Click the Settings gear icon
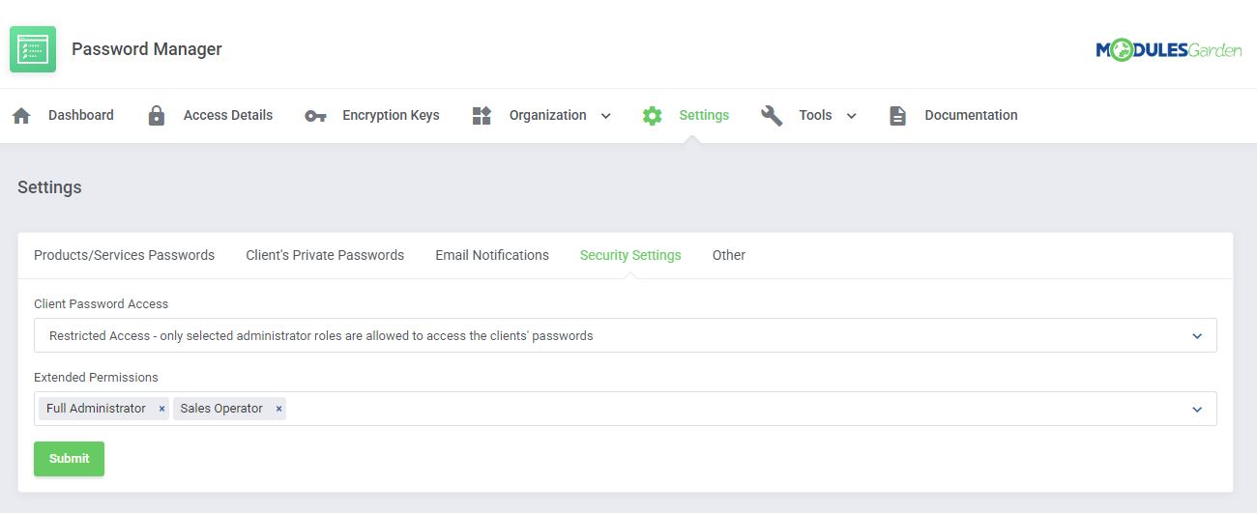The width and height of the screenshot is (1257, 513). [x=653, y=116]
